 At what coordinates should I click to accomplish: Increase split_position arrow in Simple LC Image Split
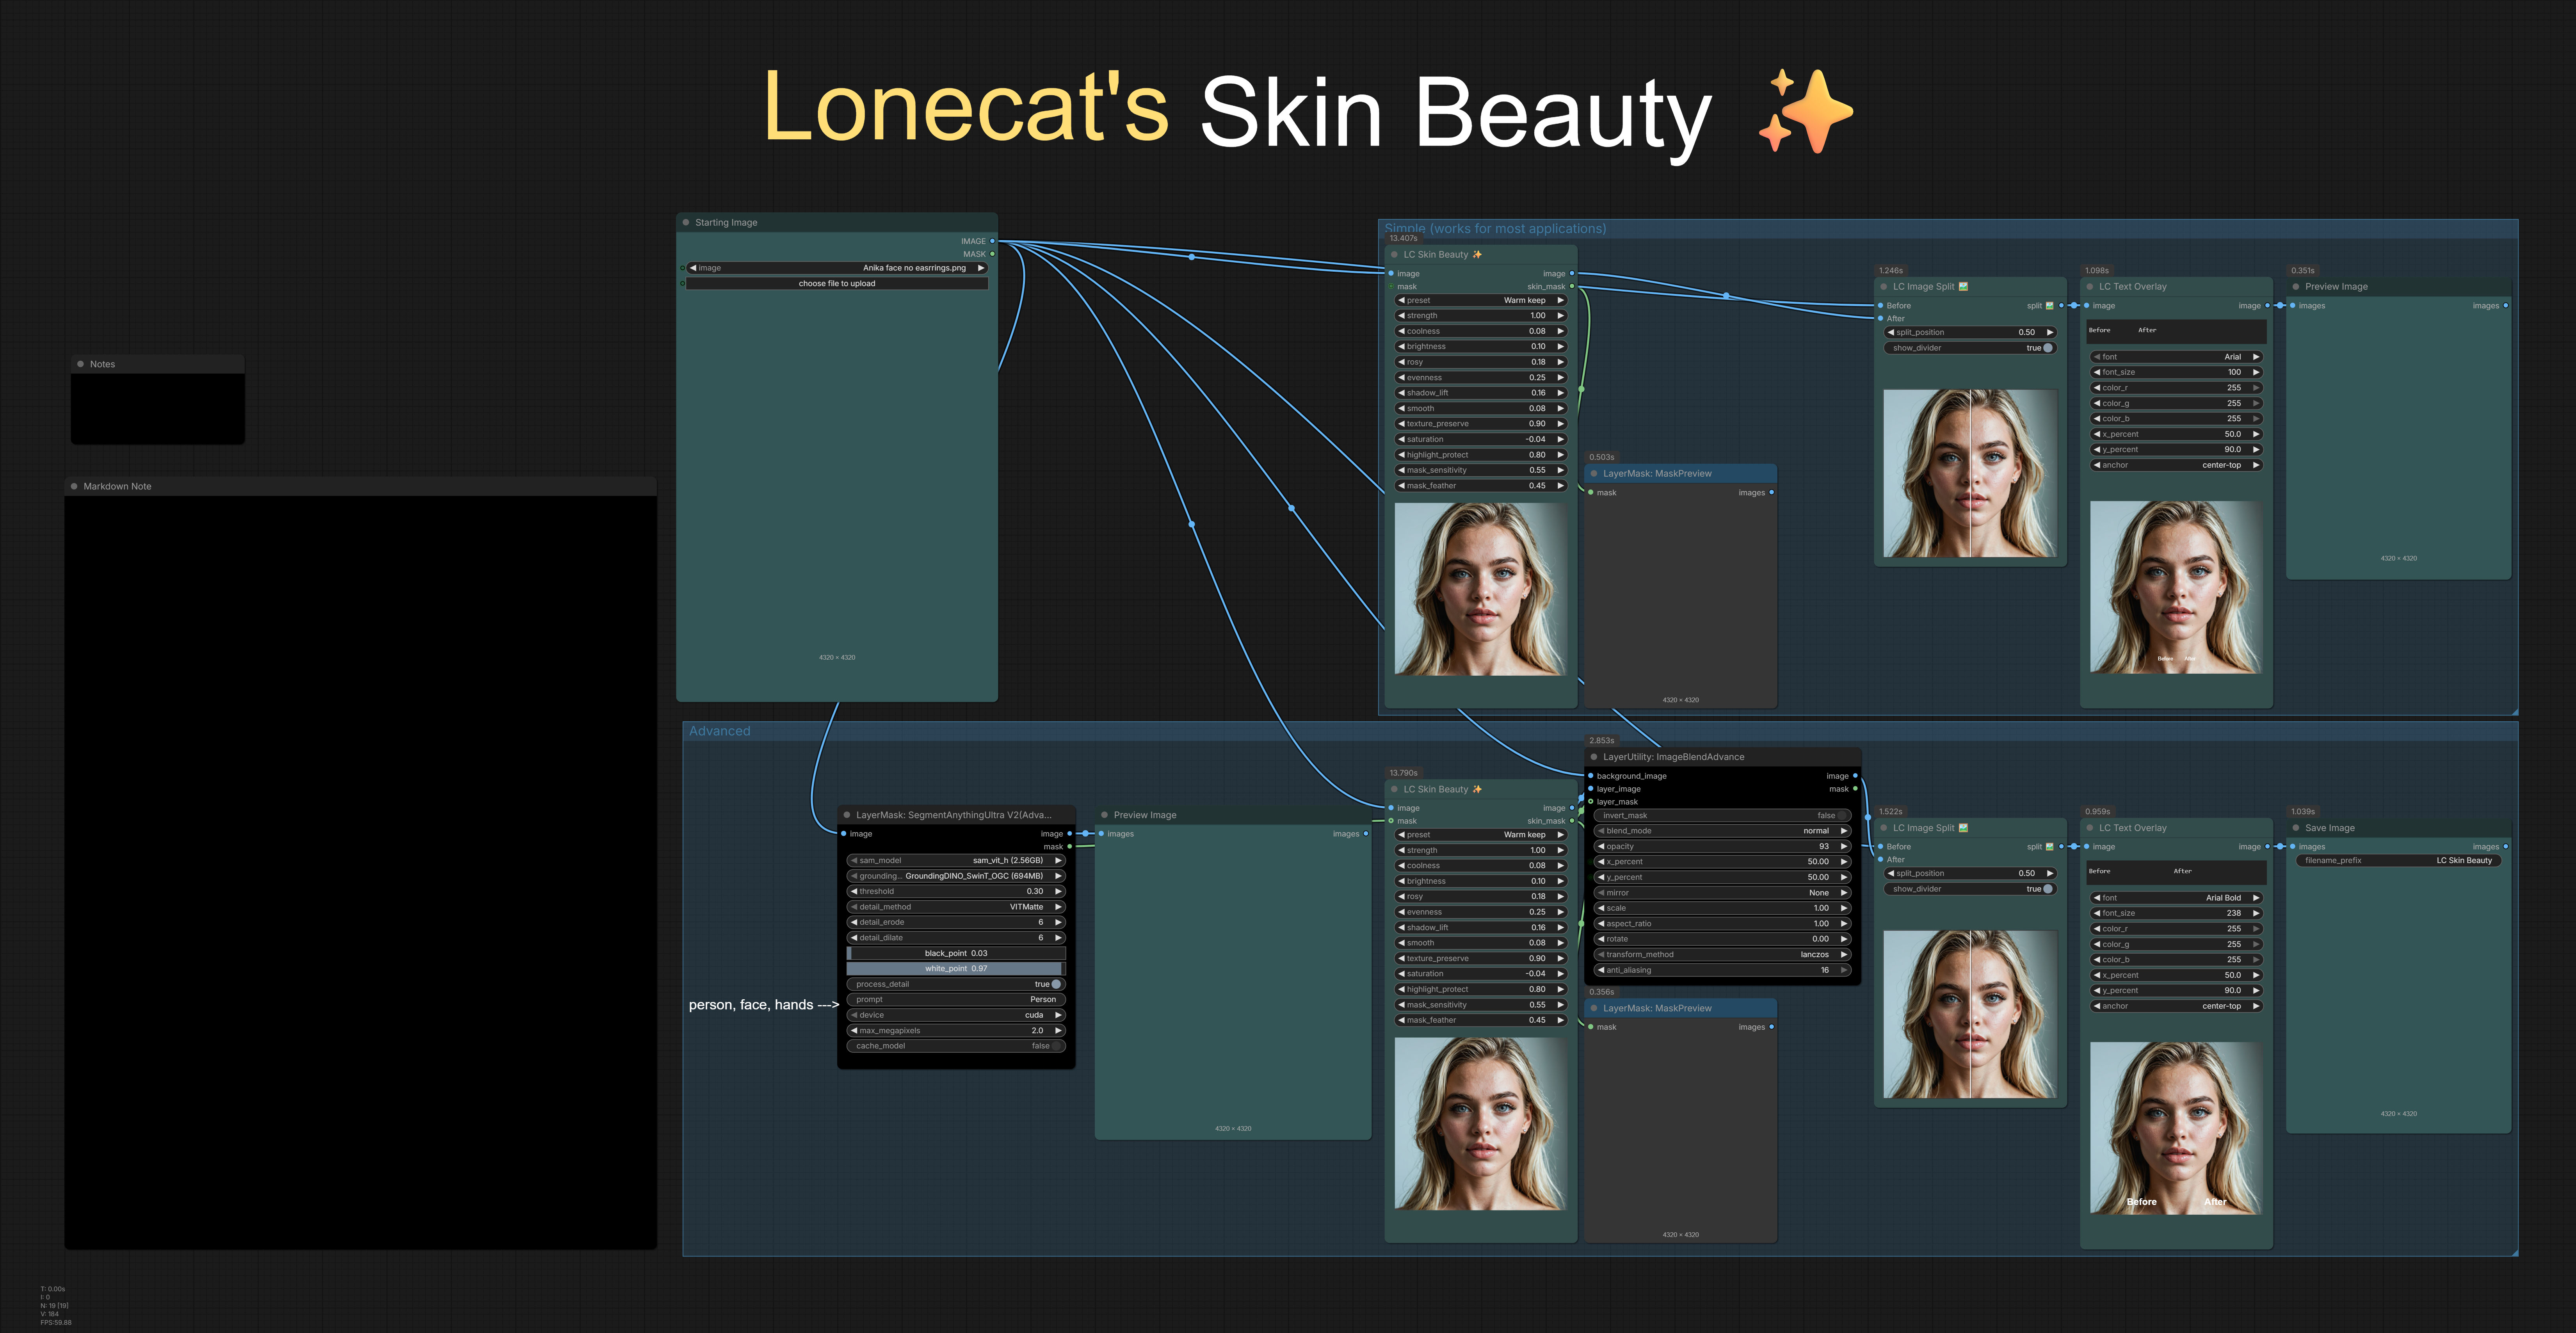click(2050, 332)
